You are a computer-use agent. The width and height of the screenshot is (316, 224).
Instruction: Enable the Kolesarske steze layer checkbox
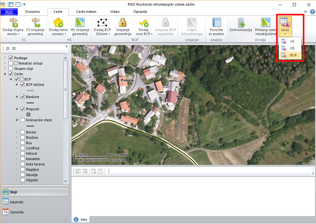(23, 120)
